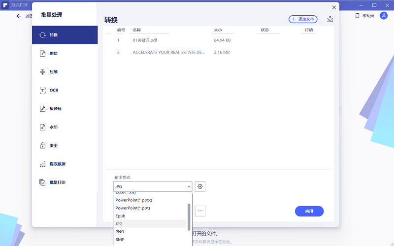394x246 pixels.
Task: Open output format settings gear
Action: [200, 186]
